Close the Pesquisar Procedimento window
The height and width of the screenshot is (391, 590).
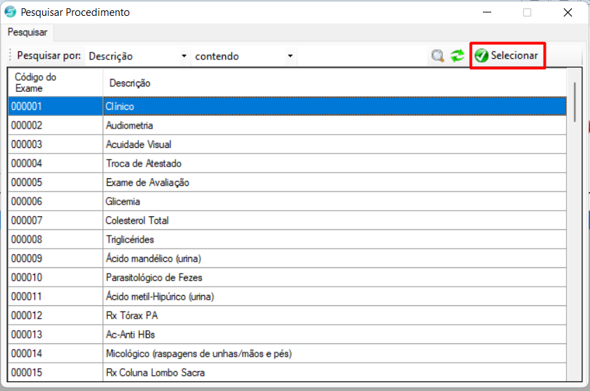pos(568,12)
